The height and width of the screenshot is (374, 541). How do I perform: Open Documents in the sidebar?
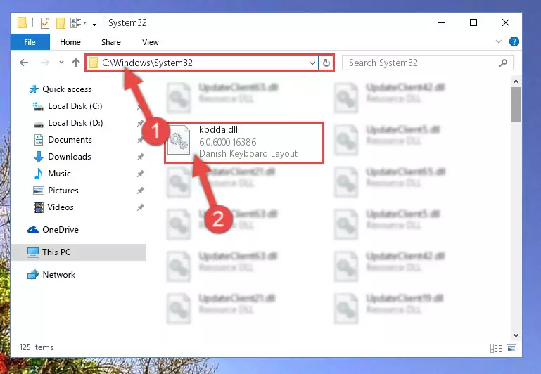70,140
